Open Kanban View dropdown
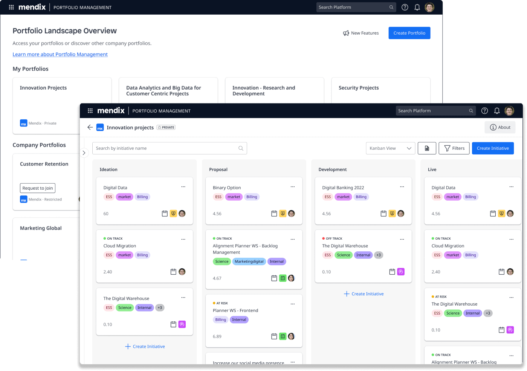 click(x=390, y=148)
